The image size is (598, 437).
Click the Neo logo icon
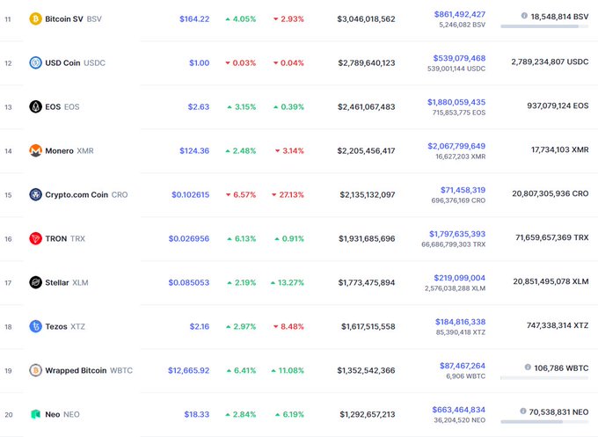coord(35,414)
